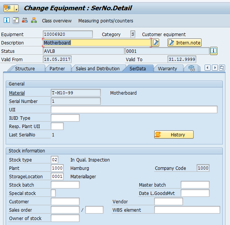Open Class overview
Screen dimensions: 230x225
(x=57, y=21)
